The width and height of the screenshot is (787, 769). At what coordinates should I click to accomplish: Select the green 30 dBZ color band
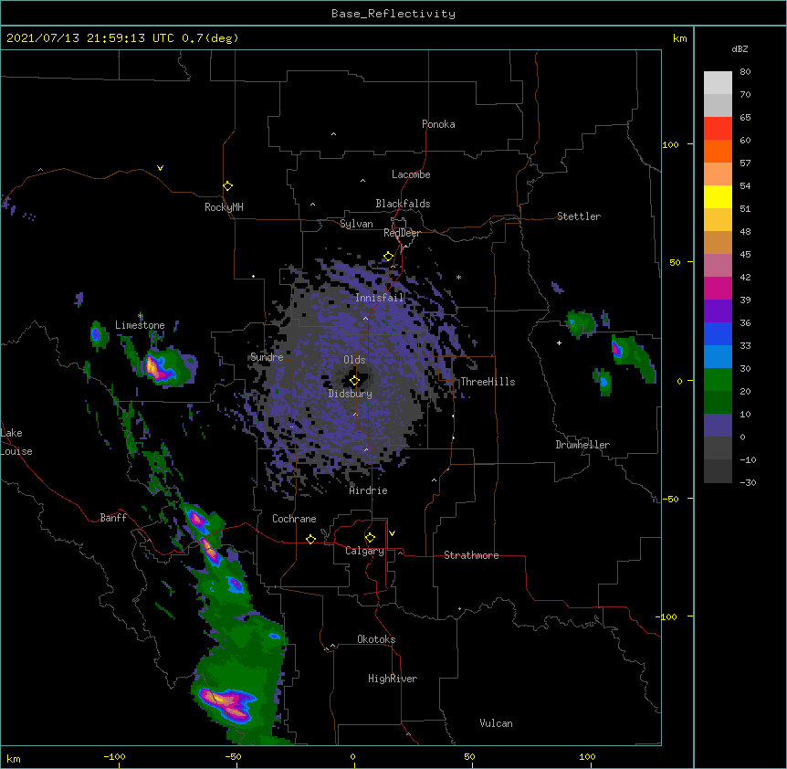[718, 380]
